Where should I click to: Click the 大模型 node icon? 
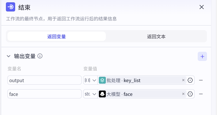click(x=102, y=94)
